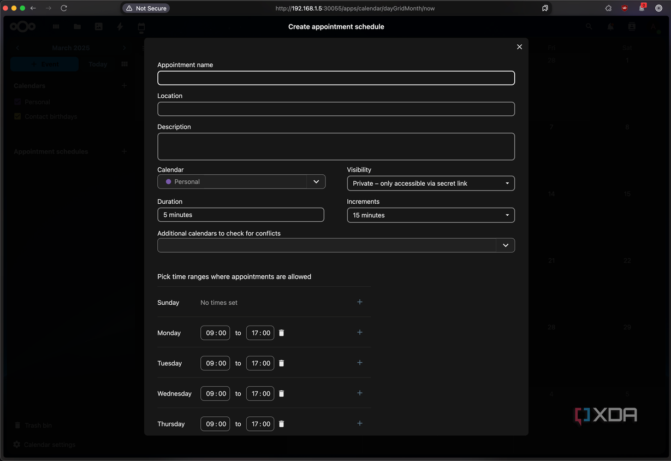This screenshot has width=671, height=461.
Task: Open the Trash bin in sidebar
Action: pyautogui.click(x=38, y=425)
